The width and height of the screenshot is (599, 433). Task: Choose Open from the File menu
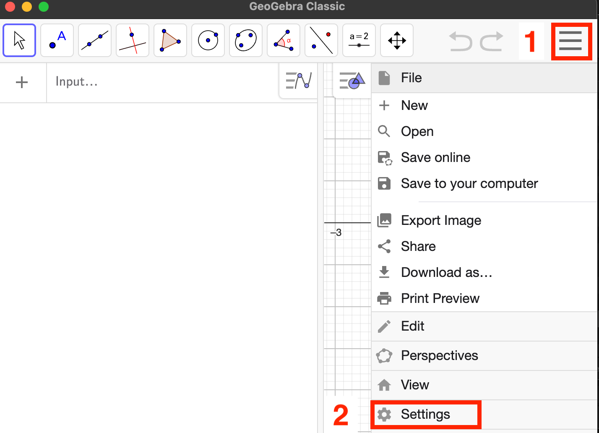(484, 131)
